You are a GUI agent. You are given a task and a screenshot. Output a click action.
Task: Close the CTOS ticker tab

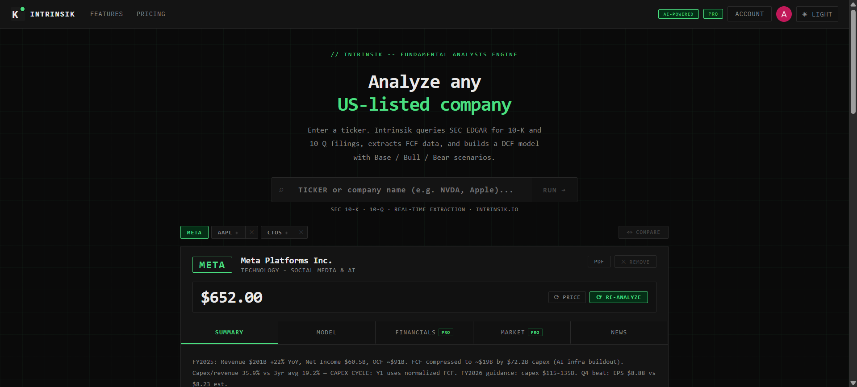pyautogui.click(x=301, y=232)
